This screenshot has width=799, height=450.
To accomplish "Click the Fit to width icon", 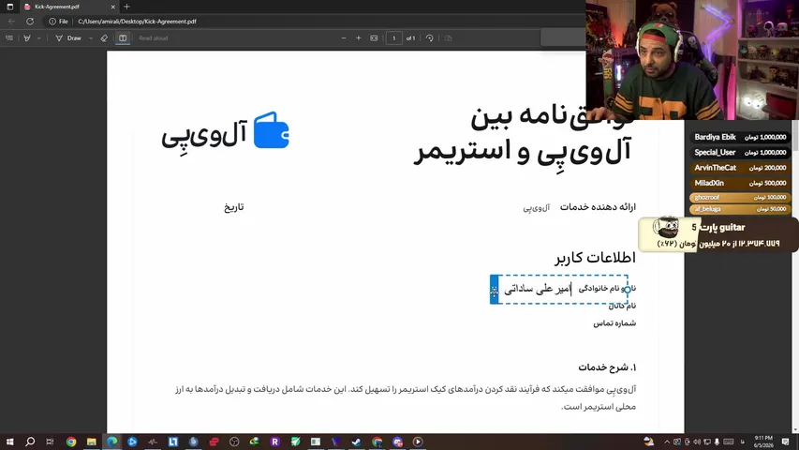I will (x=374, y=38).
